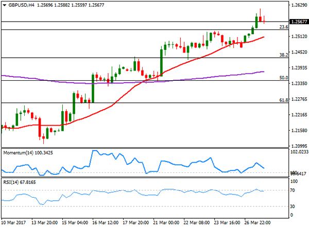This screenshot has width=309, height=228.
Task: Click the 15 Mar 04:00 time label
Action: [x=75, y=223]
